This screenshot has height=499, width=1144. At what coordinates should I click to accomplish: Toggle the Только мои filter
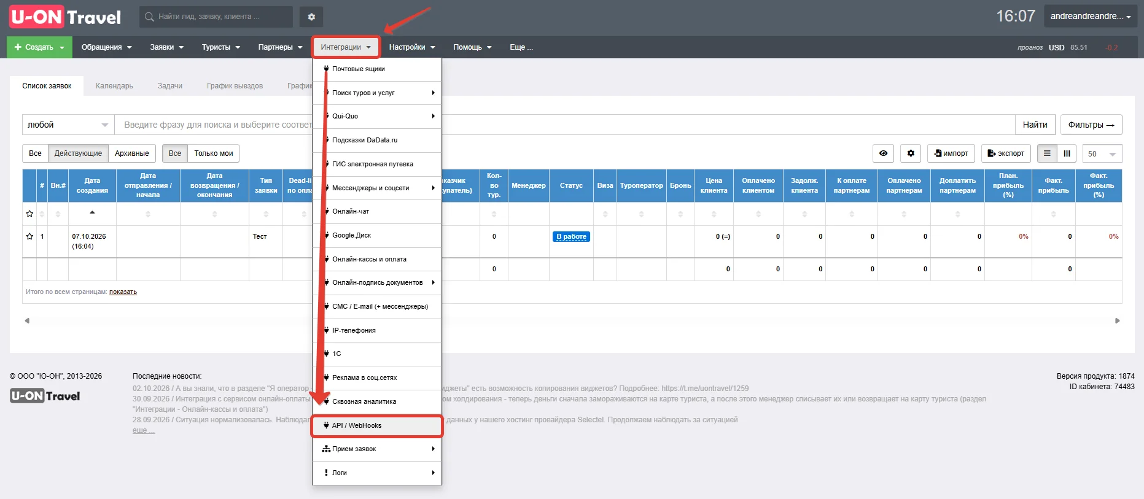[x=214, y=153]
